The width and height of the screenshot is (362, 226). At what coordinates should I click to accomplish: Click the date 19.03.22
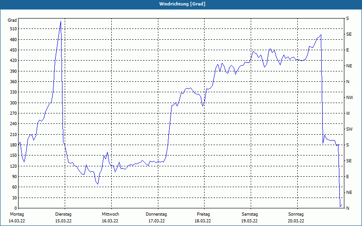click(x=249, y=221)
